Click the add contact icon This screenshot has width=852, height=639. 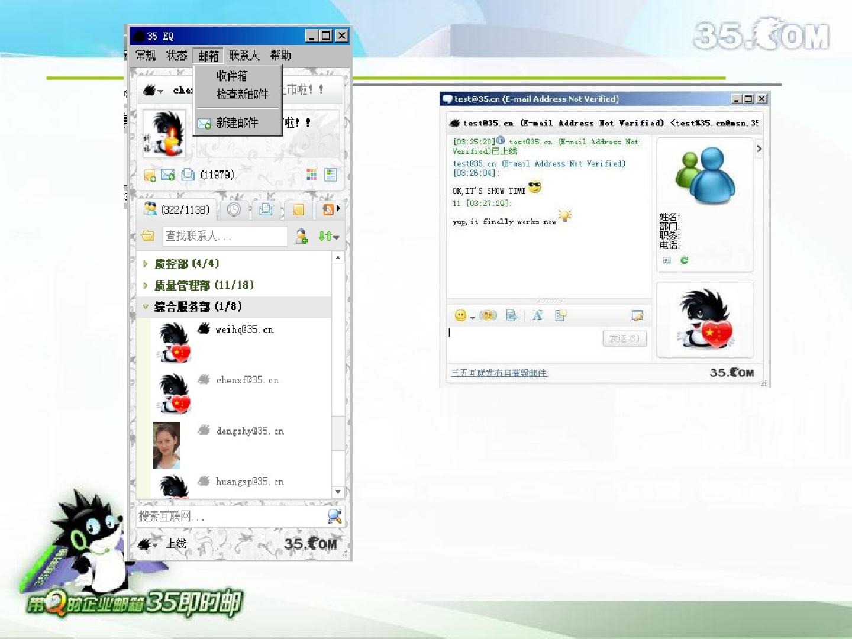coord(301,237)
